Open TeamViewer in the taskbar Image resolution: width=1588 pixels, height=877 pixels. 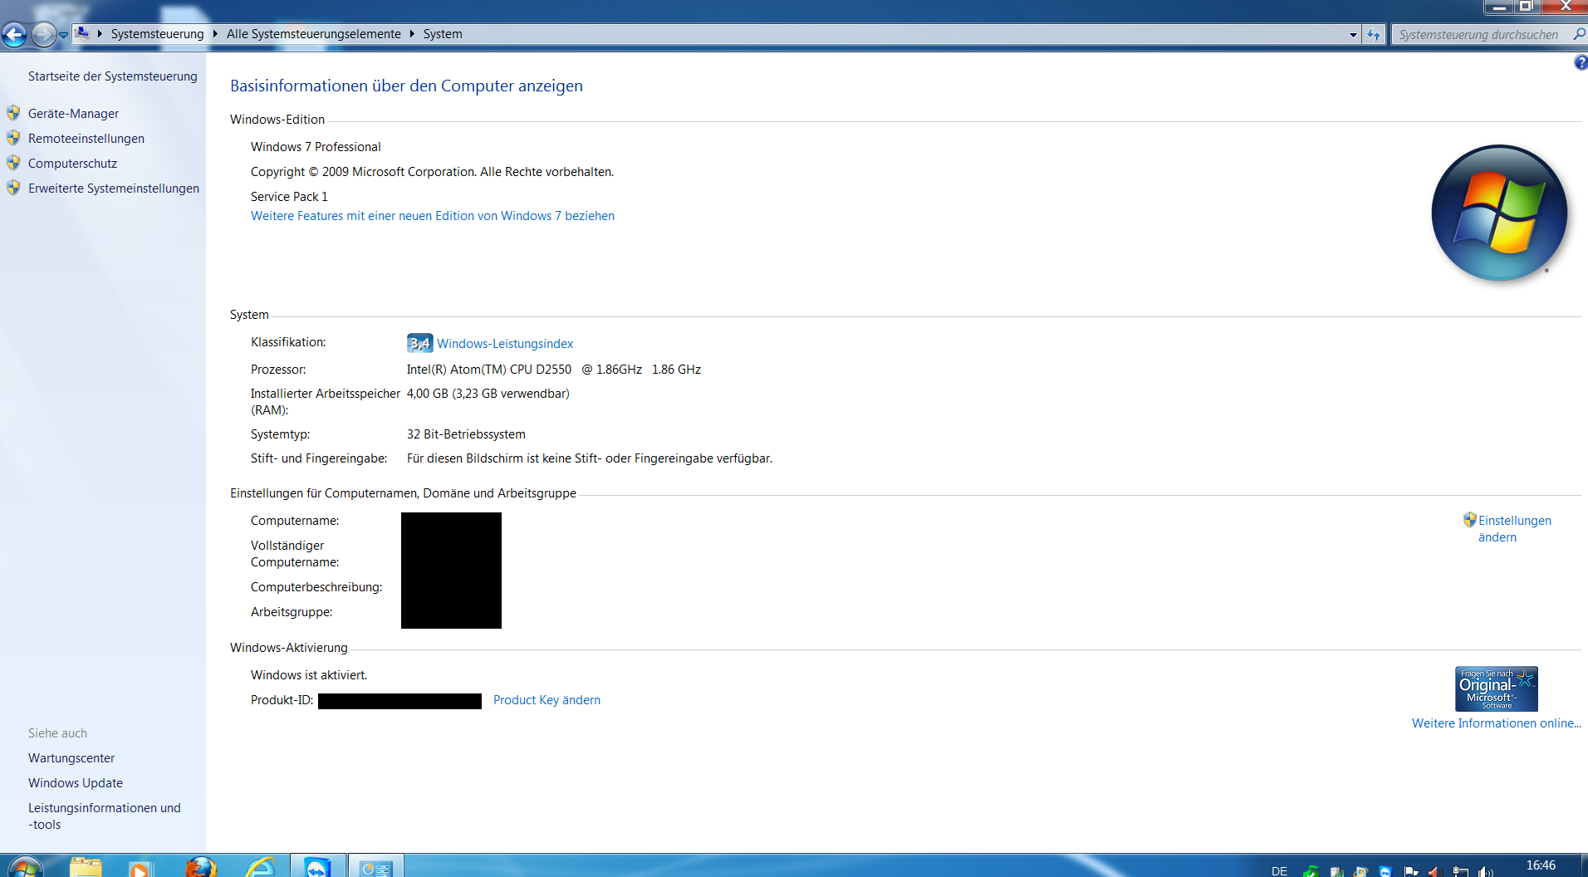317,868
